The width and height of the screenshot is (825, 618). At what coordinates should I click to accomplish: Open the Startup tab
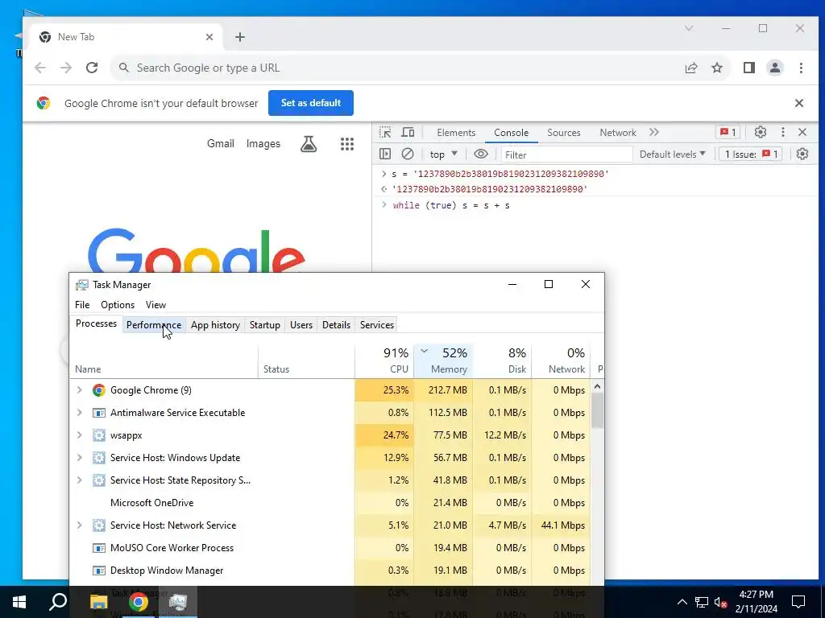(264, 325)
